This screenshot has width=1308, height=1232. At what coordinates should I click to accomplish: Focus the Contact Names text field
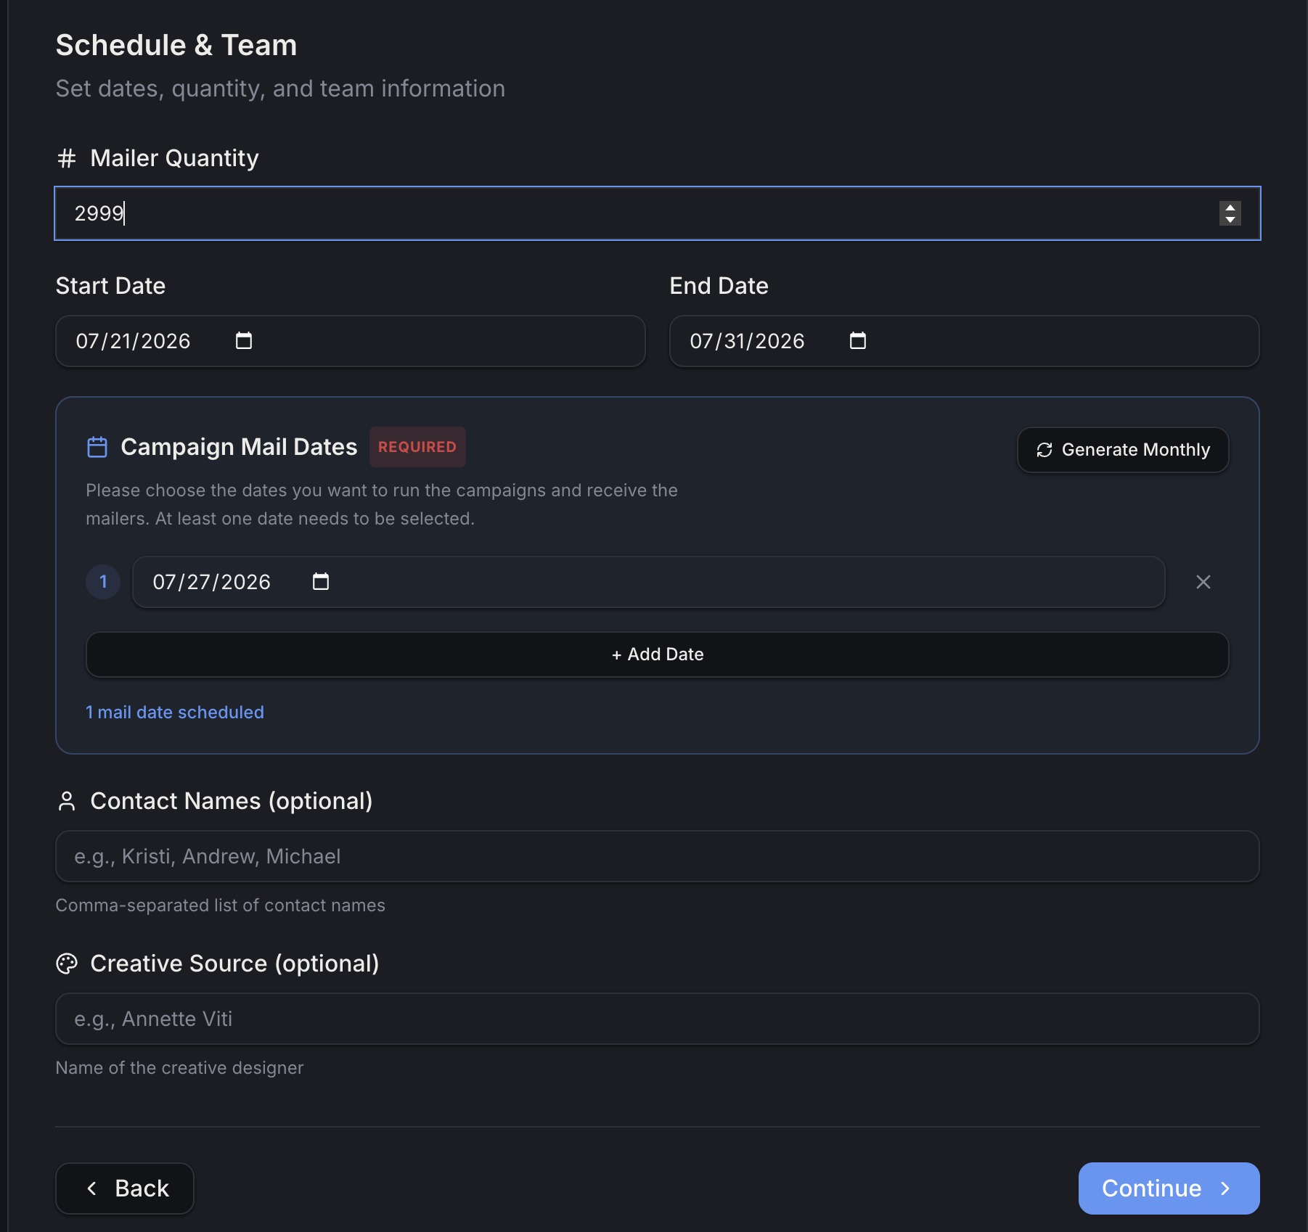[x=658, y=856]
